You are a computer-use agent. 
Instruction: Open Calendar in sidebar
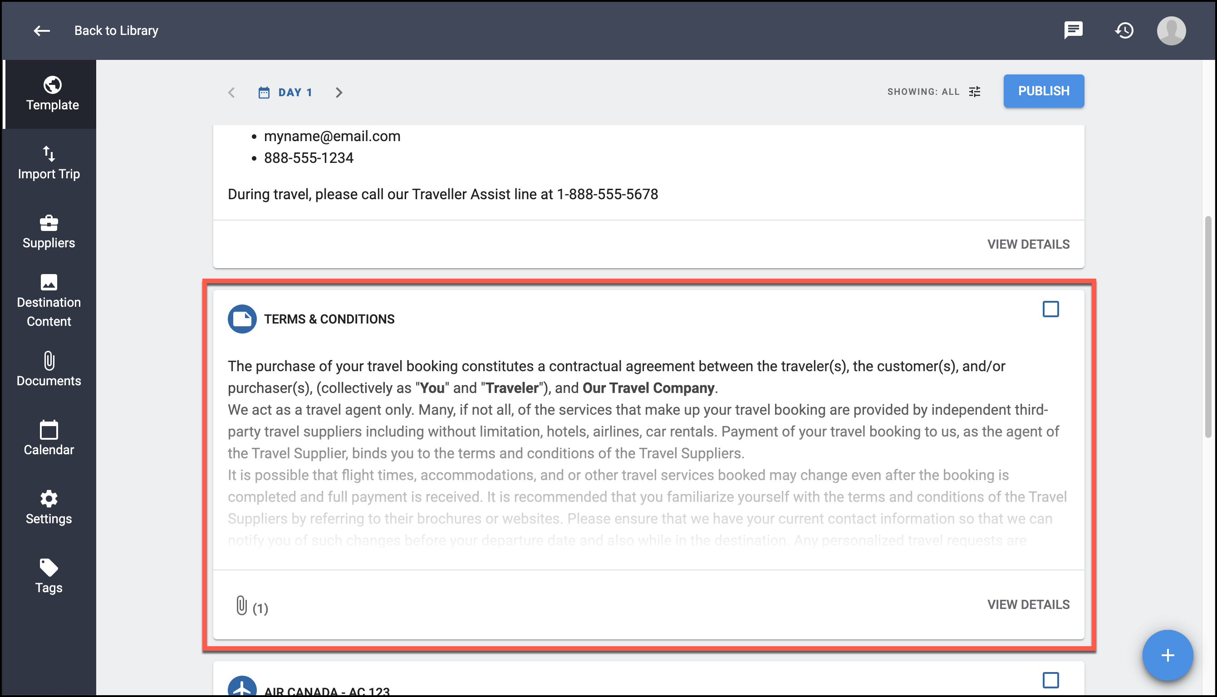[x=49, y=438]
